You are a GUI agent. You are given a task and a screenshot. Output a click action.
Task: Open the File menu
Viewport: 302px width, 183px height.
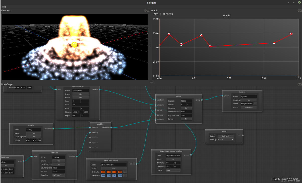click(x=4, y=7)
